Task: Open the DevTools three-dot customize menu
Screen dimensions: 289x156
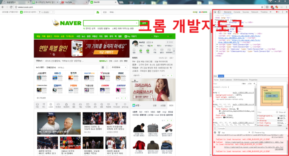Action: click(x=282, y=12)
